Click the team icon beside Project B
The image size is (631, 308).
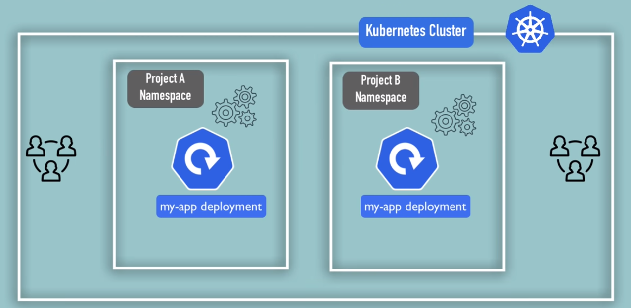click(x=575, y=159)
